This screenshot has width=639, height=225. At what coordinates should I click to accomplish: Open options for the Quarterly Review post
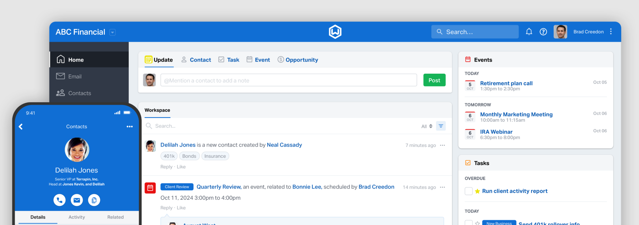(442, 187)
